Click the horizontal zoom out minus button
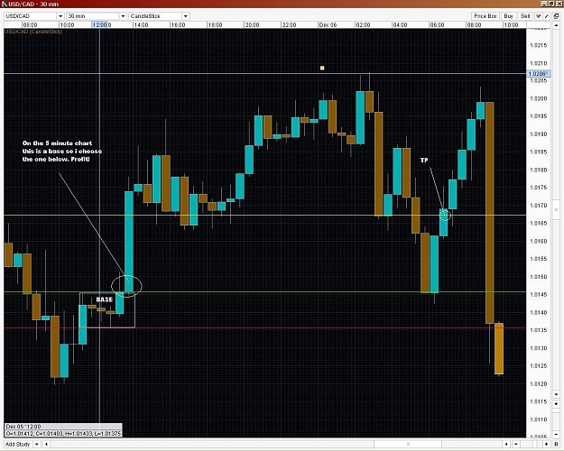564x451 pixels. (516, 444)
